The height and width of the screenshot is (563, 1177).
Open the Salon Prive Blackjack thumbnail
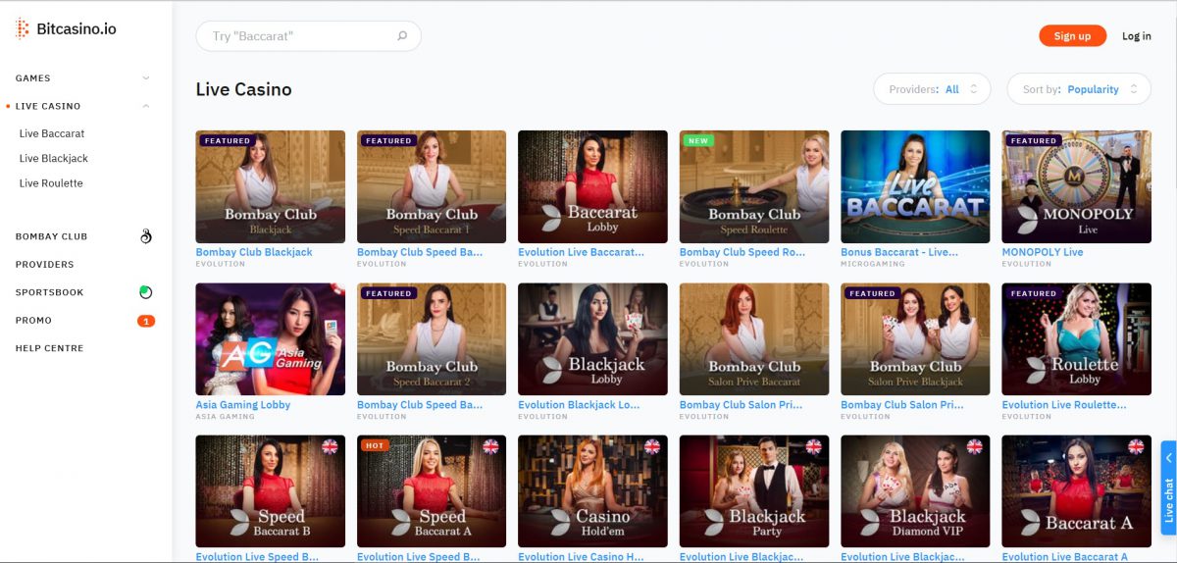pos(915,339)
